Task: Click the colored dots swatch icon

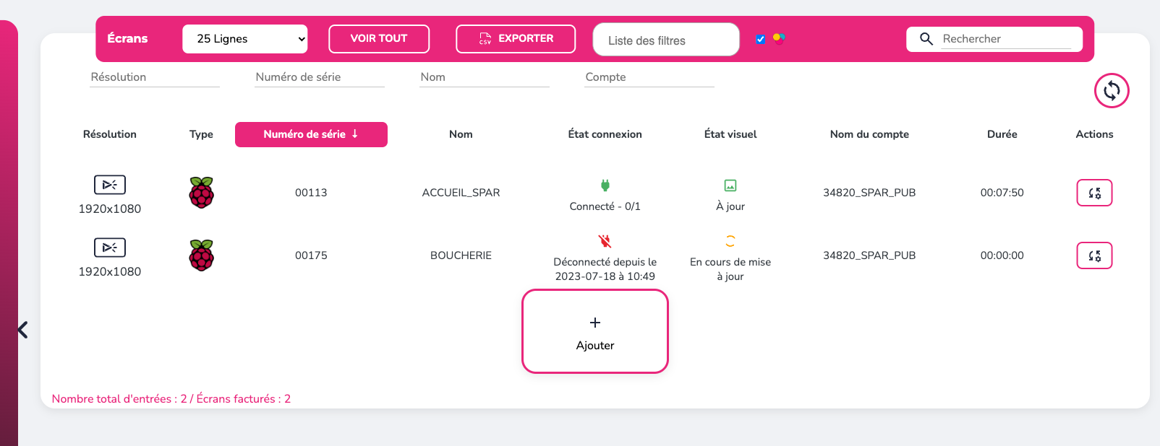Action: coord(779,38)
